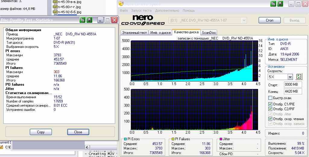Click the save floppy icon in Nero title bar

280,4
